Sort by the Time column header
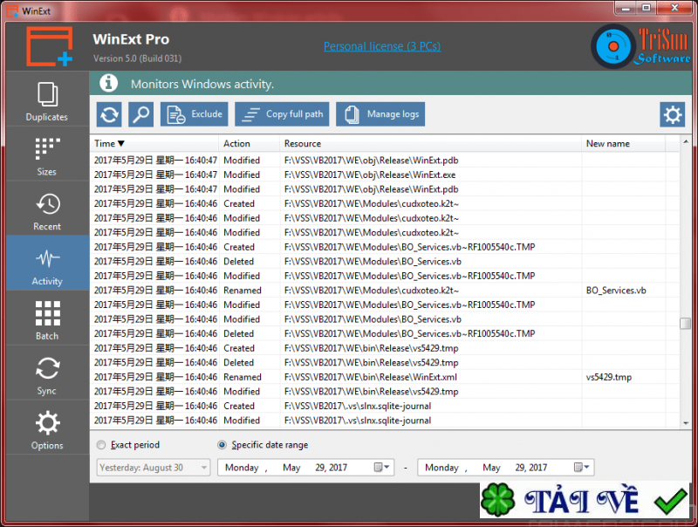Viewport: 698px width, 527px height. [x=154, y=143]
